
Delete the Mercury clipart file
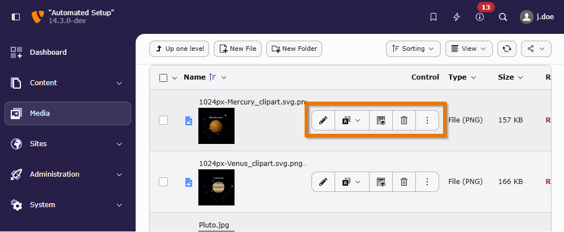[404, 120]
